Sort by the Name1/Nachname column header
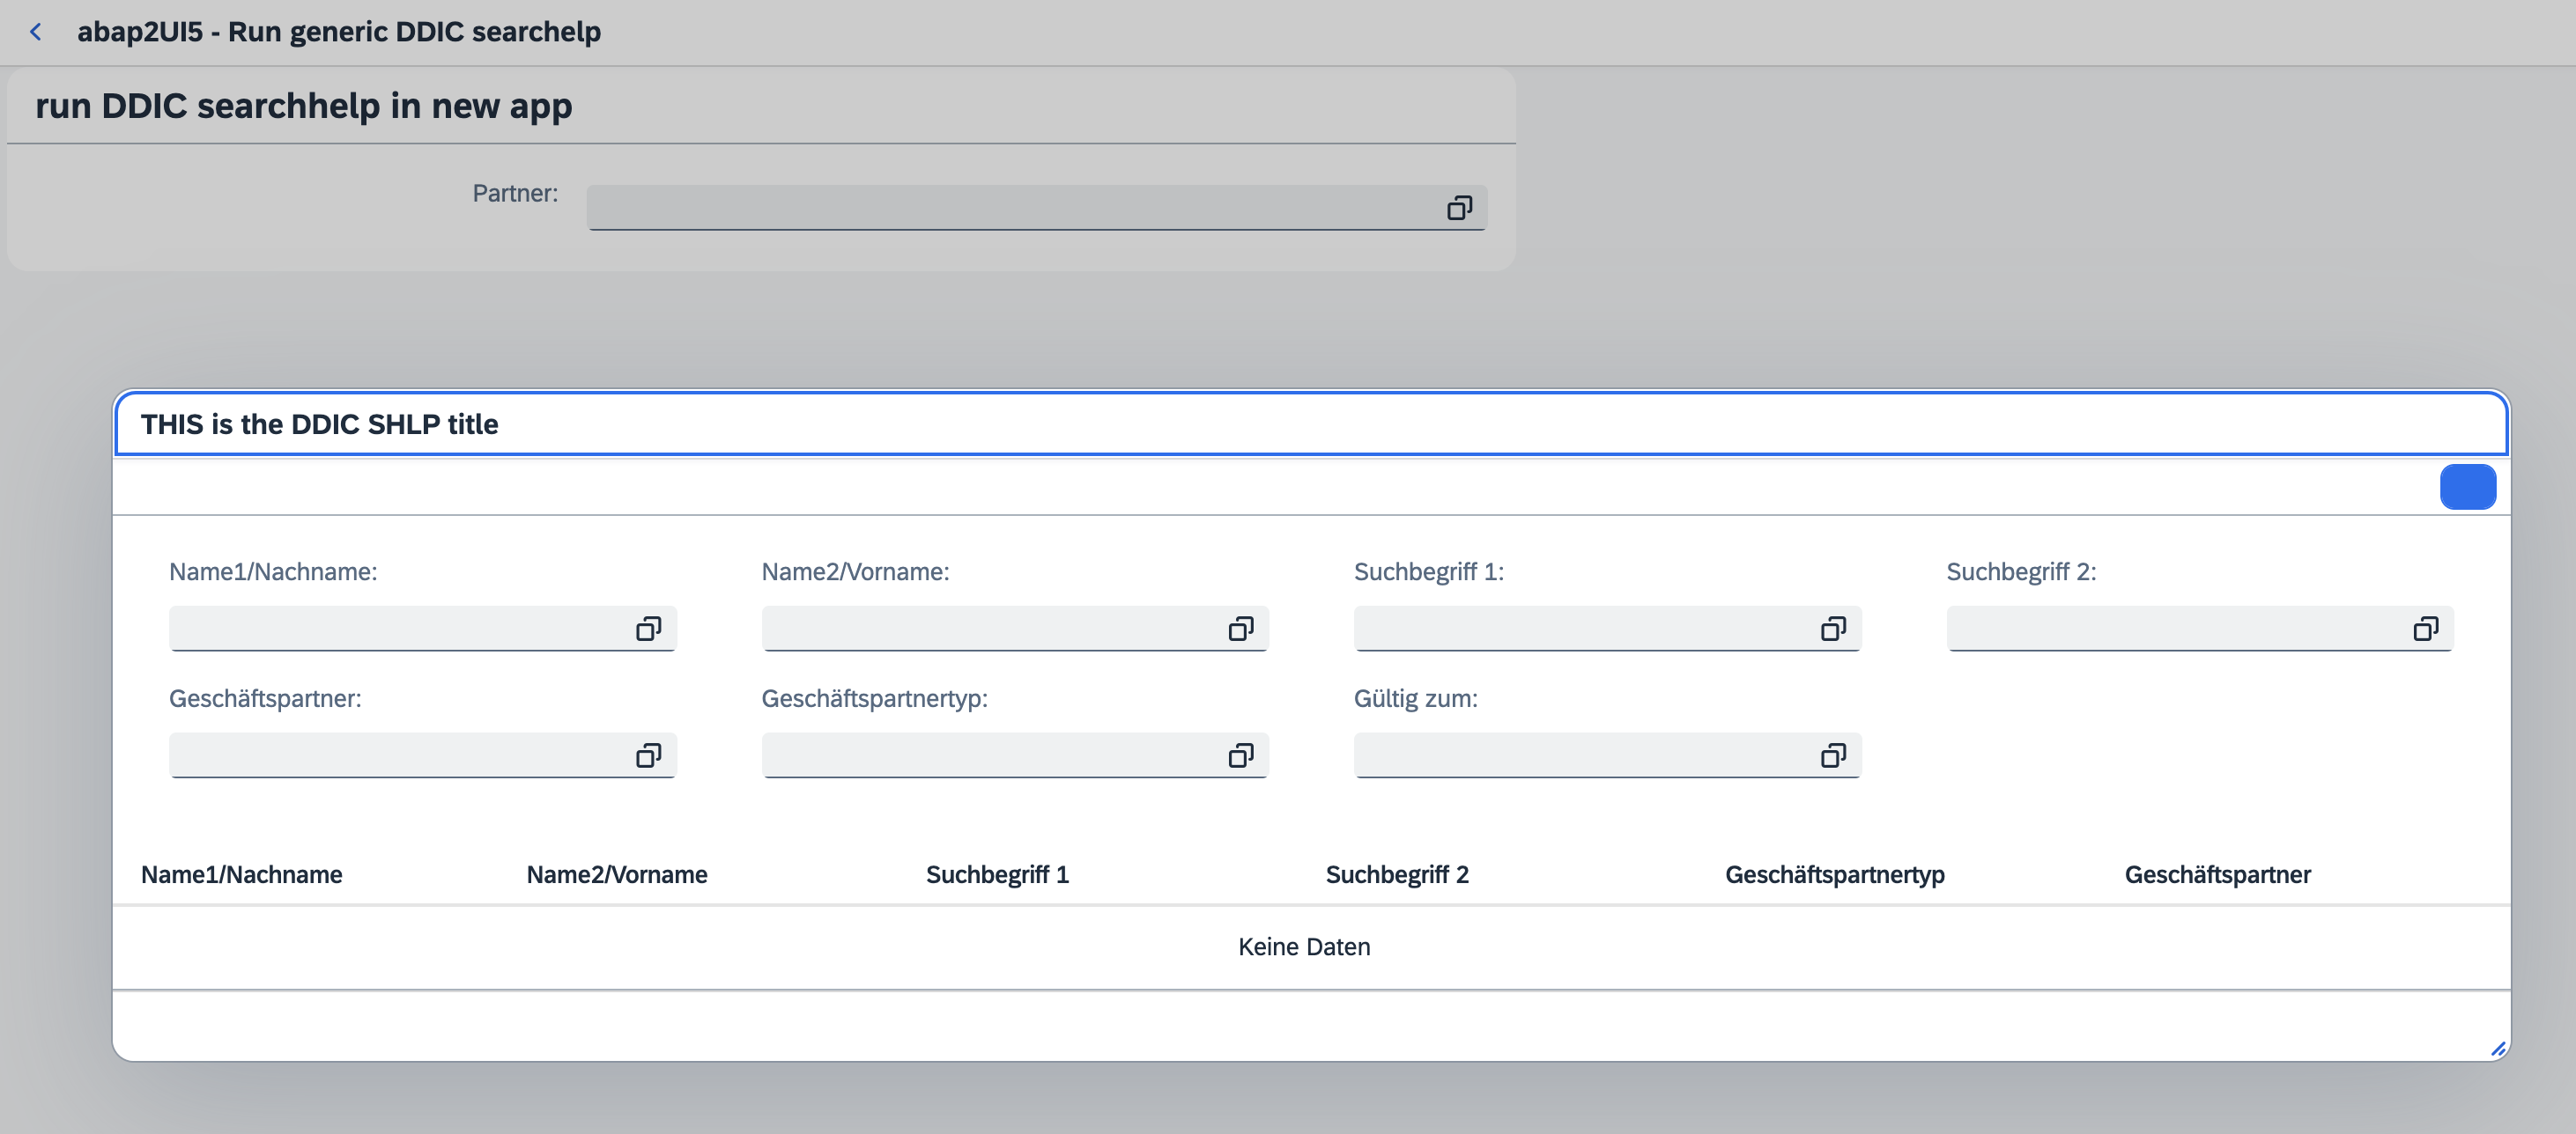2576x1134 pixels. [242, 874]
